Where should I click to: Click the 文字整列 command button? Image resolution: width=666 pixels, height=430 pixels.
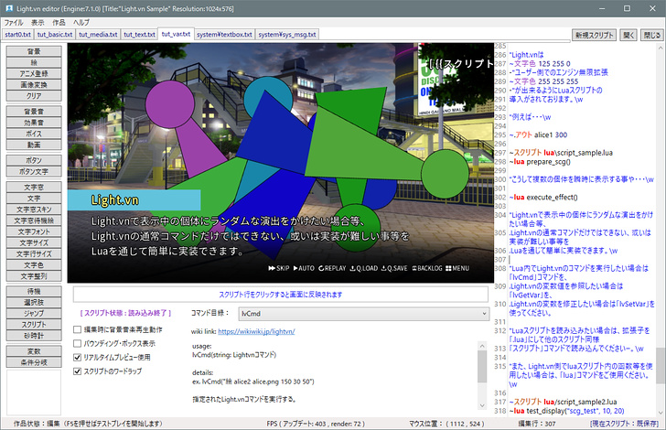click(x=34, y=275)
